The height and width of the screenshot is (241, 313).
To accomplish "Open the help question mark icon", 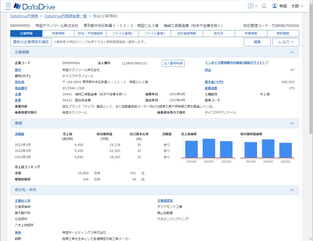I will 250,6.
